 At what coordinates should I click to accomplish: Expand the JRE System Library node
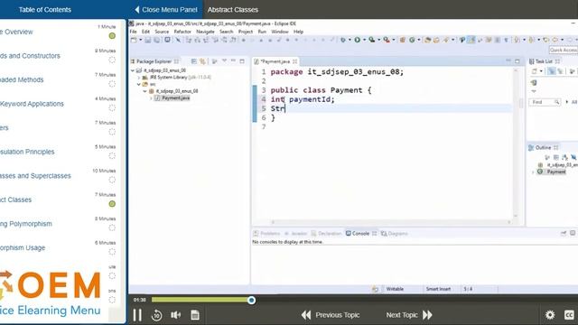click(x=139, y=78)
